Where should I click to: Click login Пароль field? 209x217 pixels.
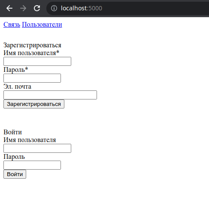[x=32, y=165]
